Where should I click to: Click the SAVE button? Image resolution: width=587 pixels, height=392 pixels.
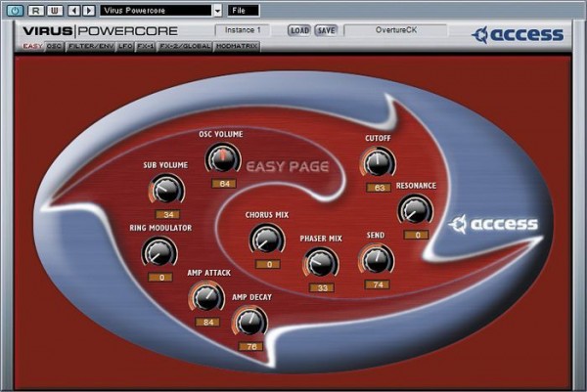(326, 30)
